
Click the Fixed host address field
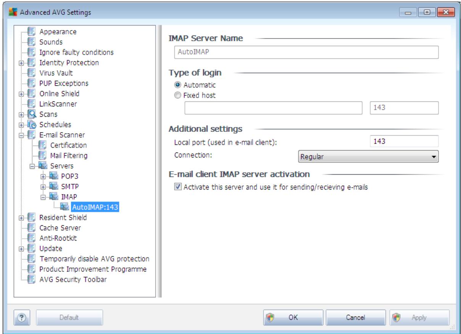coord(273,108)
